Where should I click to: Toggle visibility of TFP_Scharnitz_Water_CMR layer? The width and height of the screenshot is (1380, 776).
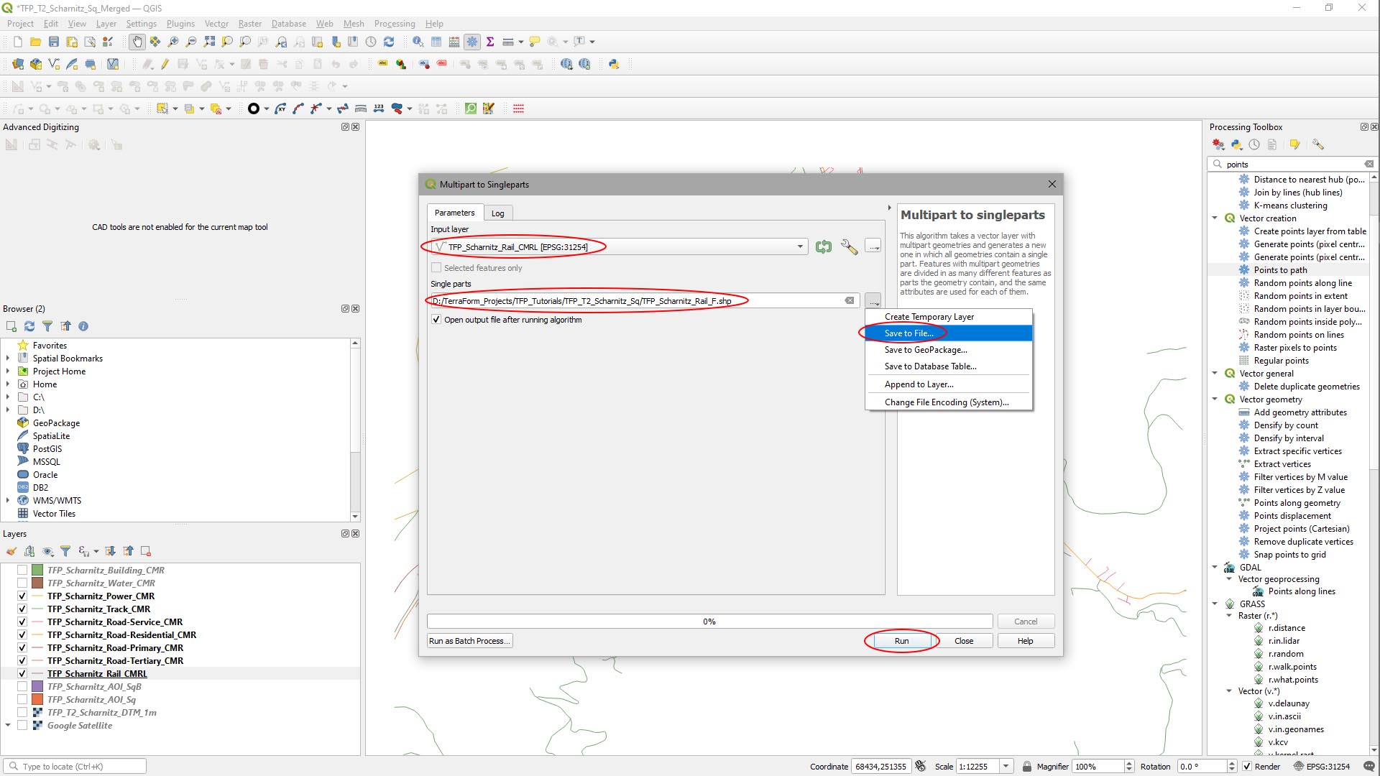(22, 583)
